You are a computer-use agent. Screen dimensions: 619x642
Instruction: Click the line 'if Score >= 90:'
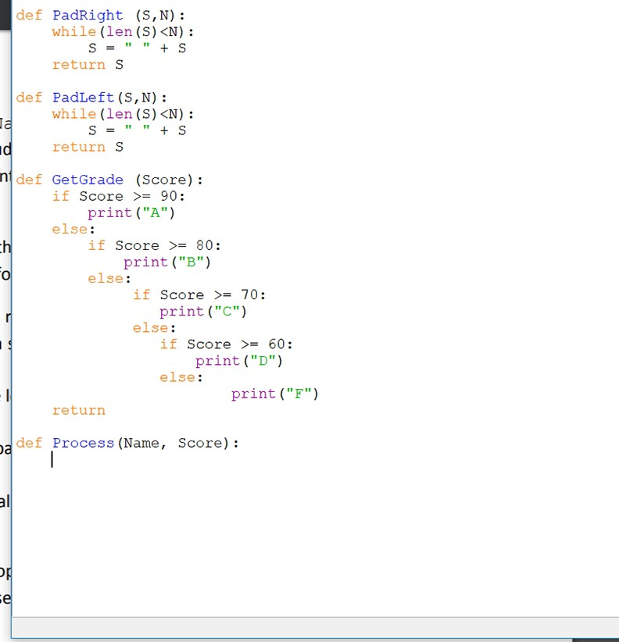click(118, 196)
